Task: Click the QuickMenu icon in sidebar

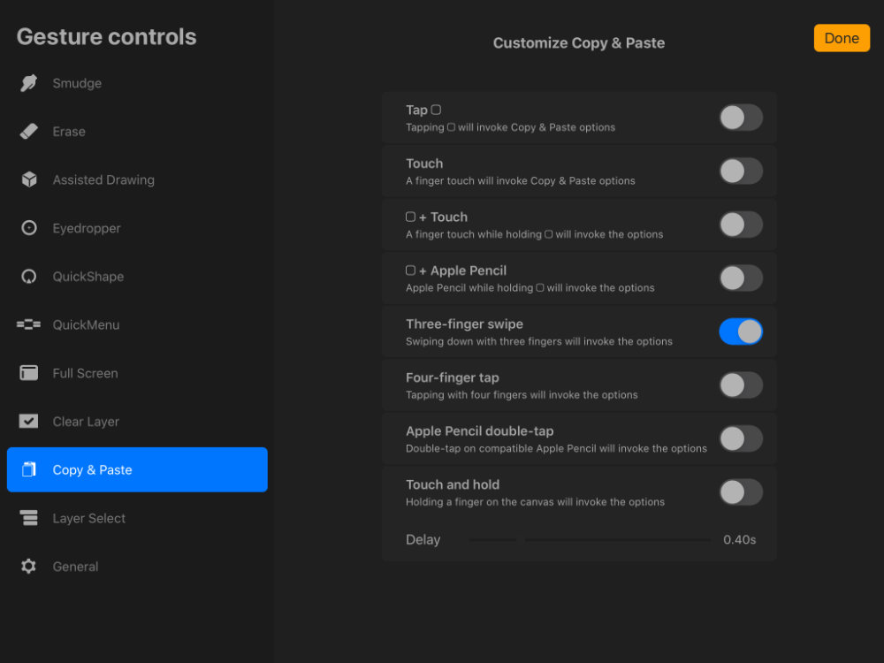Action: [29, 324]
